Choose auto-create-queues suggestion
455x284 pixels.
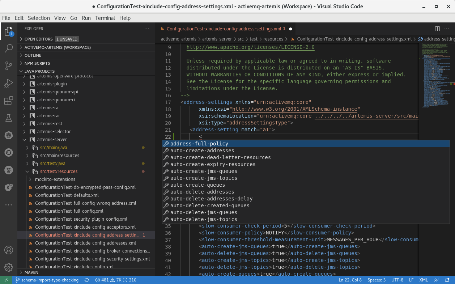306,185
